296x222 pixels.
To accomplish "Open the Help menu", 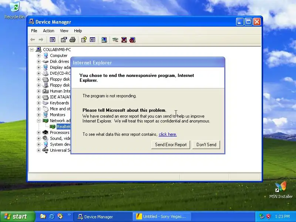I will (x=78, y=31).
